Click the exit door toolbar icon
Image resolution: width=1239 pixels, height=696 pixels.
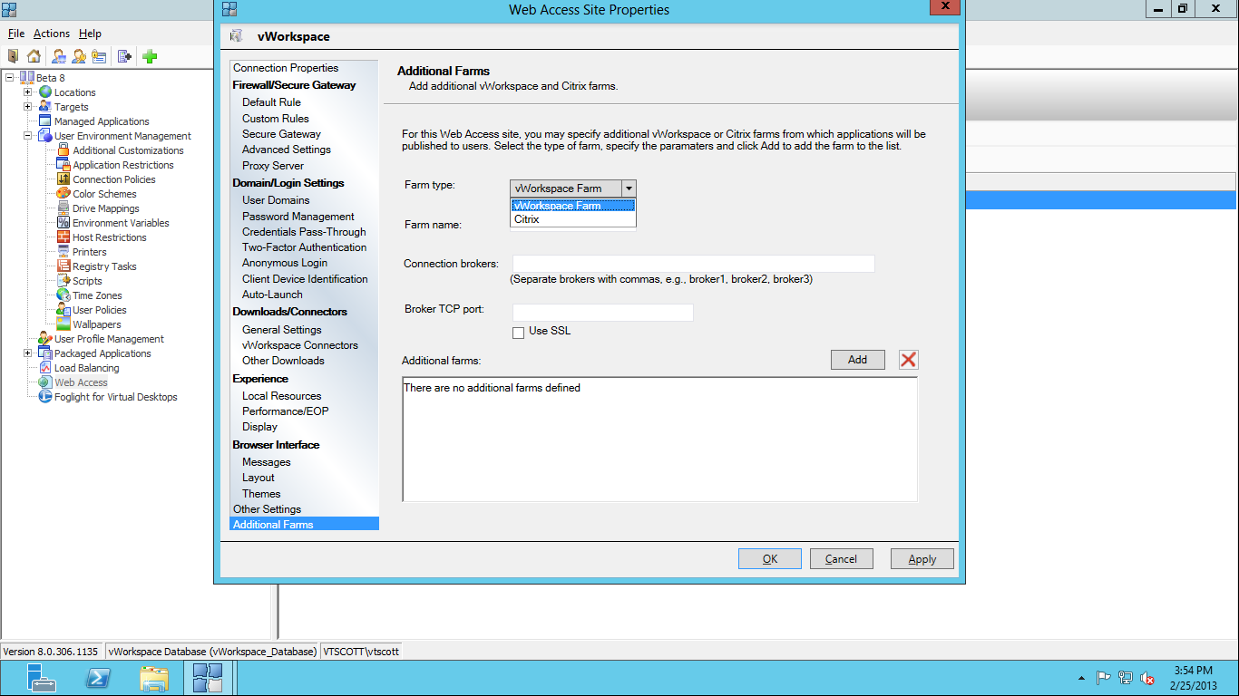pos(14,56)
